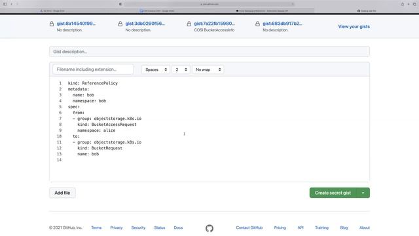Click the GitHub Octocat logo in footer
Image resolution: width=419 pixels, height=236 pixels.
(x=209, y=228)
